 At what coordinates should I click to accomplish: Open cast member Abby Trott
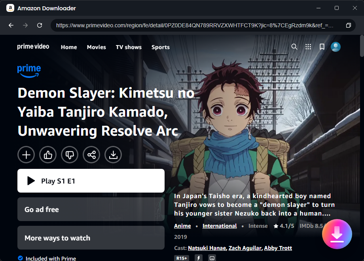pyautogui.click(x=278, y=248)
